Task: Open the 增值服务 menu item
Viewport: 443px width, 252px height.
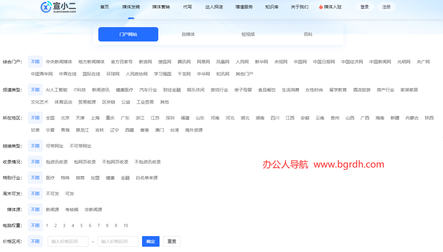Action: pos(244,7)
